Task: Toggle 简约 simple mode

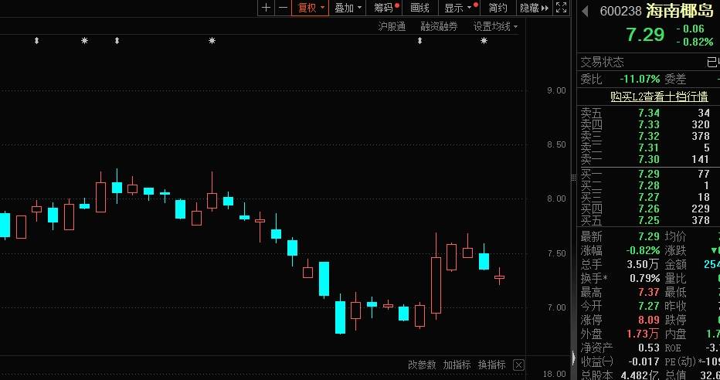Action: 498,8
